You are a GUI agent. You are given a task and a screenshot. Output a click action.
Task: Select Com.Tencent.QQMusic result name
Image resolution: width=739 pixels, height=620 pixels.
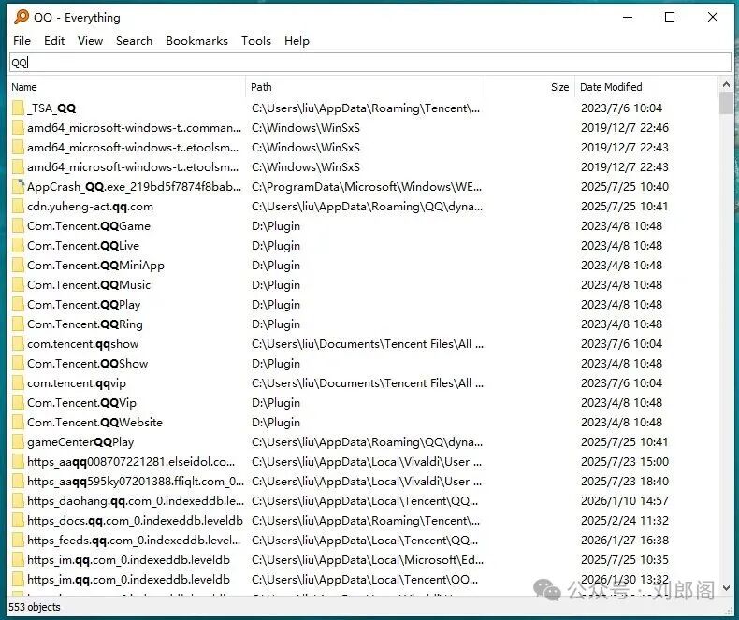pos(89,285)
